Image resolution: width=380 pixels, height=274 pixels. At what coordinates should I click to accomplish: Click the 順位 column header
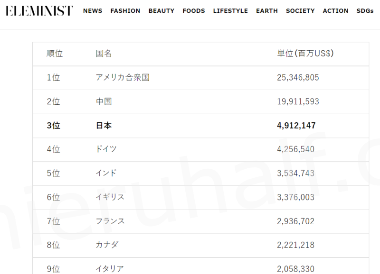click(55, 54)
